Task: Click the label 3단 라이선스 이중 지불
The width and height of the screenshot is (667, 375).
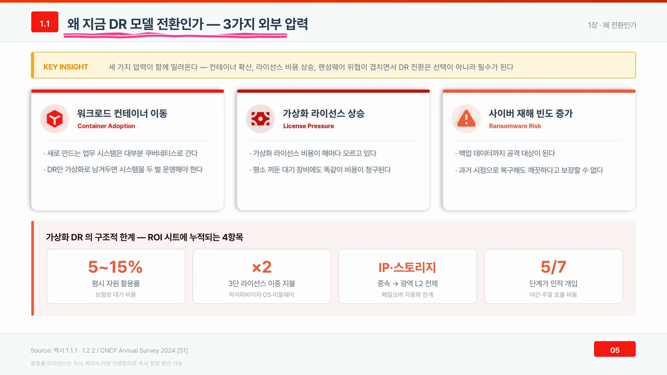Action: click(262, 283)
